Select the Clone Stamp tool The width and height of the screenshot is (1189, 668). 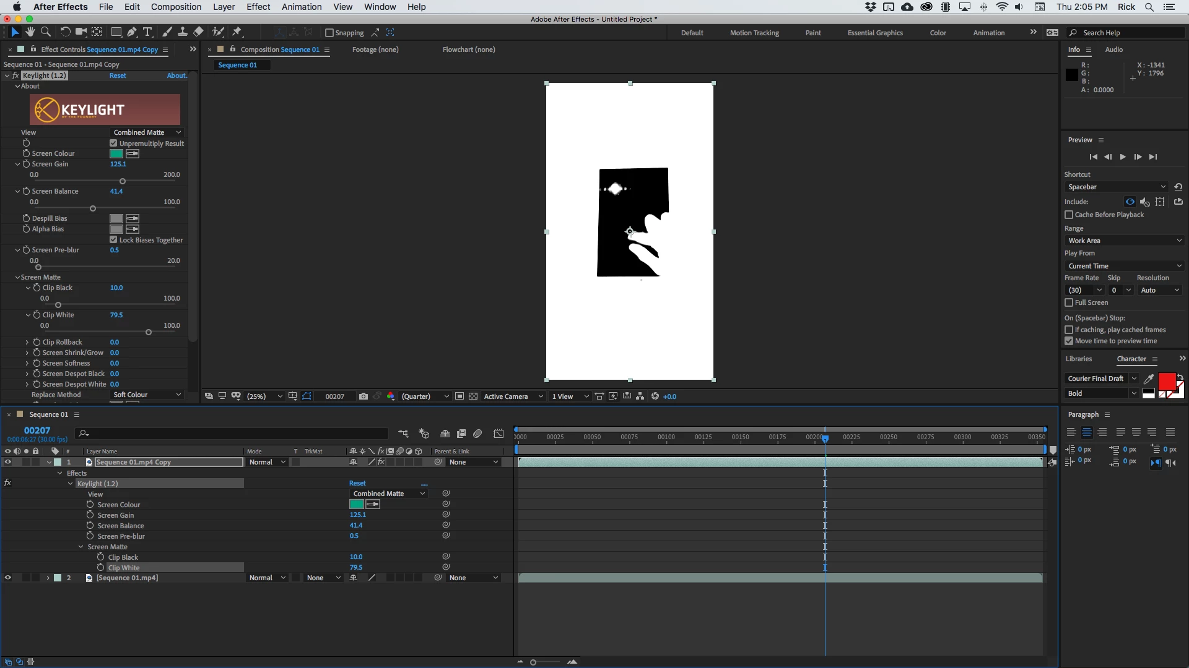(x=183, y=32)
